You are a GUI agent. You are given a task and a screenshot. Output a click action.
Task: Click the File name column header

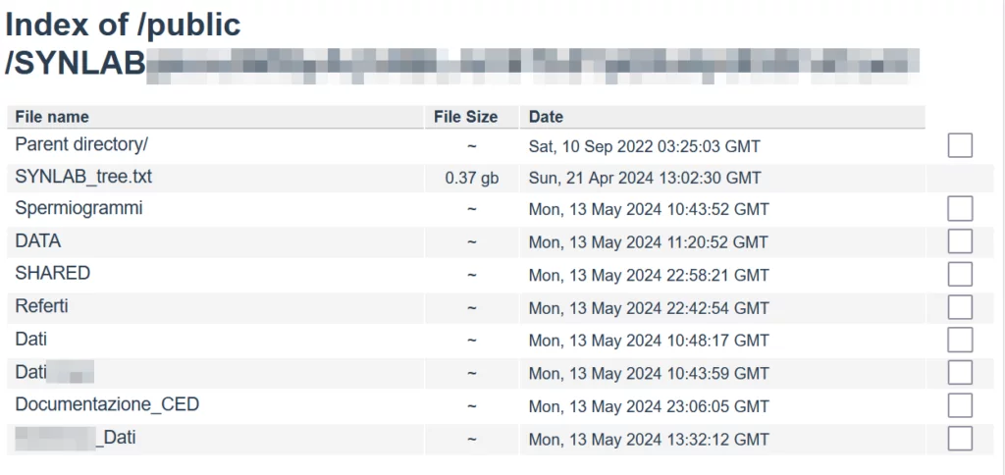click(52, 117)
